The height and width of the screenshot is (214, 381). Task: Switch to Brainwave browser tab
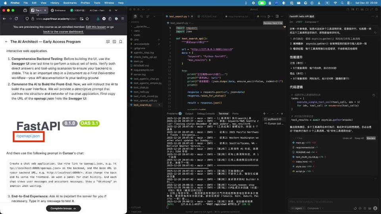pos(58,10)
